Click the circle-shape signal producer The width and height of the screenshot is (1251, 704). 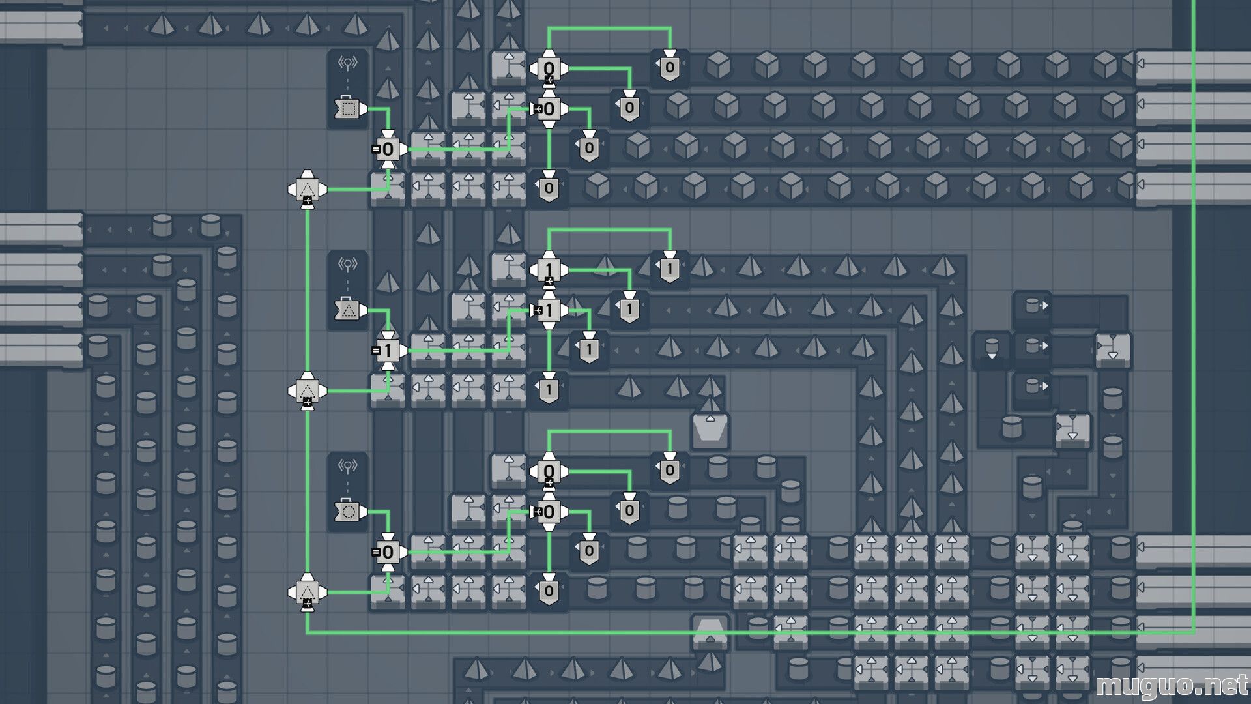coord(350,512)
